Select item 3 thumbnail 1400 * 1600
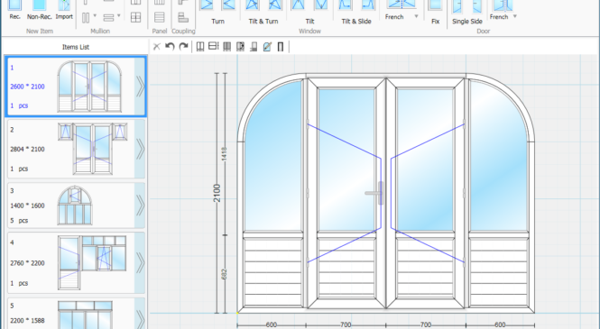 click(x=76, y=206)
